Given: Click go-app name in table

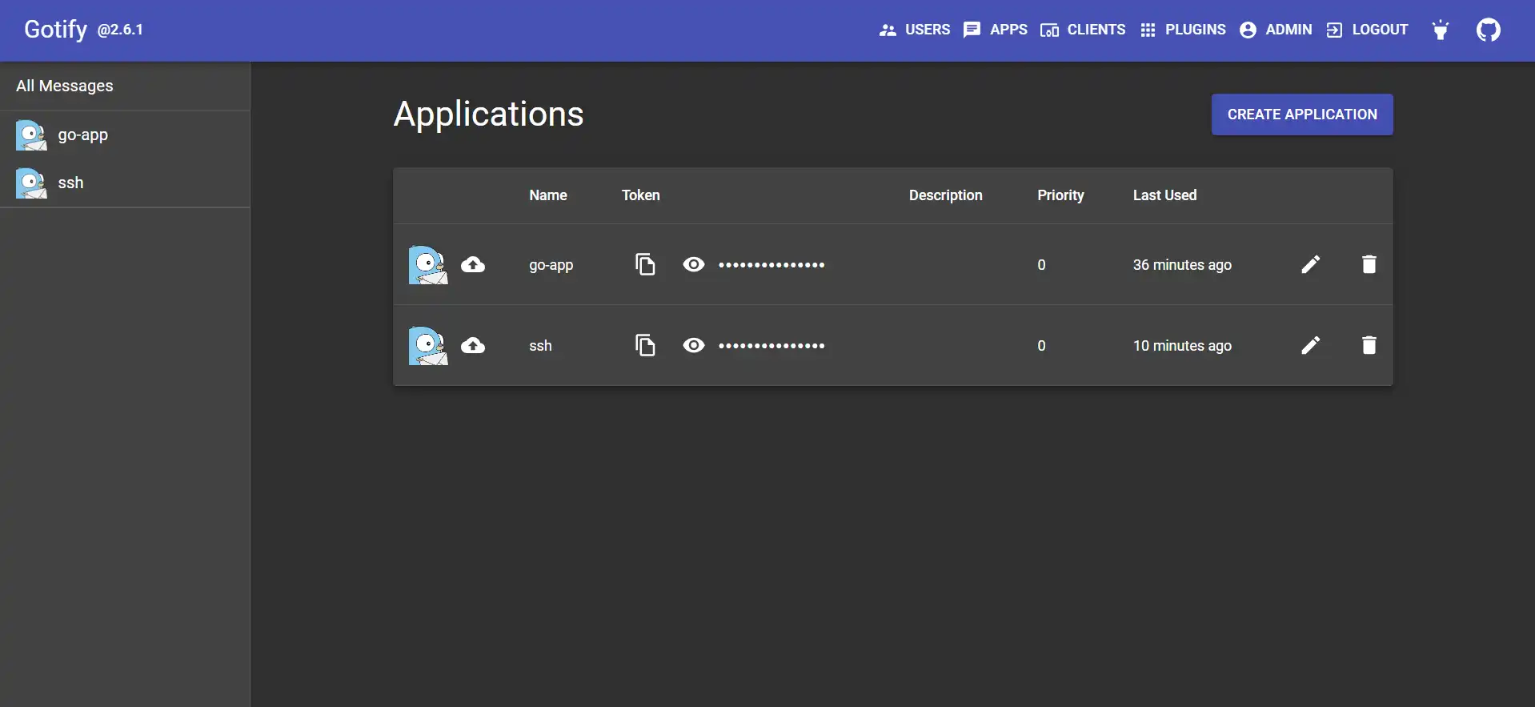Looking at the screenshot, I should pos(551,265).
